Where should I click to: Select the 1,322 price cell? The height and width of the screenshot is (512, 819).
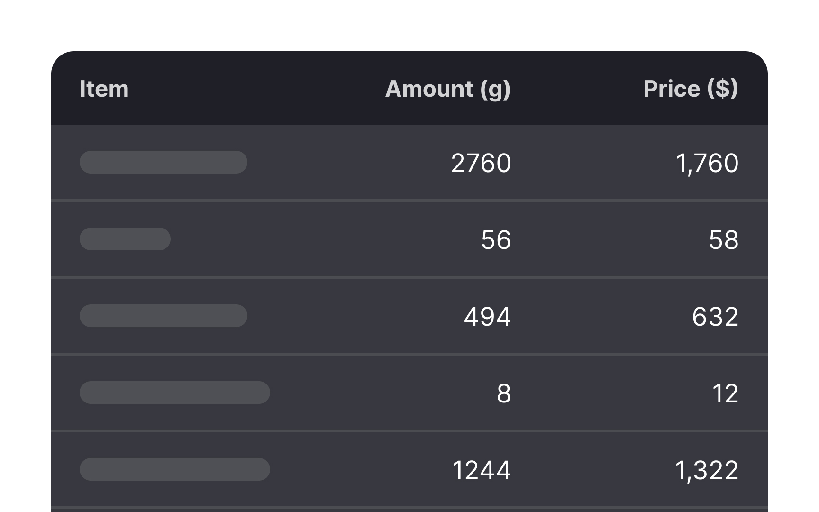[x=706, y=470]
